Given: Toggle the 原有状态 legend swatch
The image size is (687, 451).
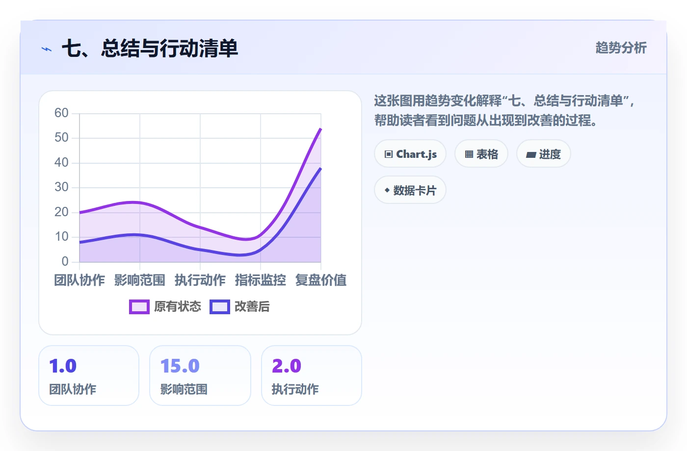Looking at the screenshot, I should coord(139,307).
